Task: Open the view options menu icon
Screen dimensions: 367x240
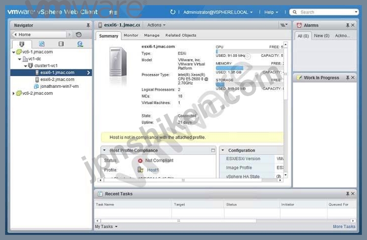Action: pos(284,25)
